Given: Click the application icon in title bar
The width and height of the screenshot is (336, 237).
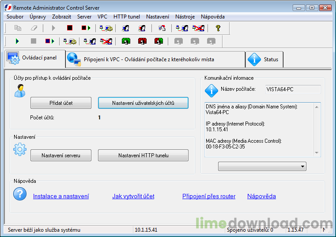Looking at the screenshot, I should coord(8,7).
